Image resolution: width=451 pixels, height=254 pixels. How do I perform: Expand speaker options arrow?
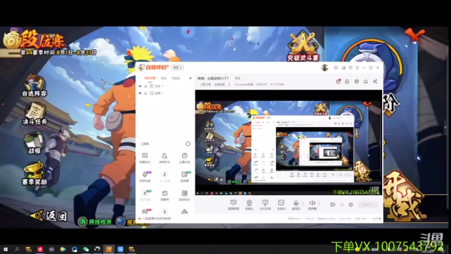pos(319,204)
